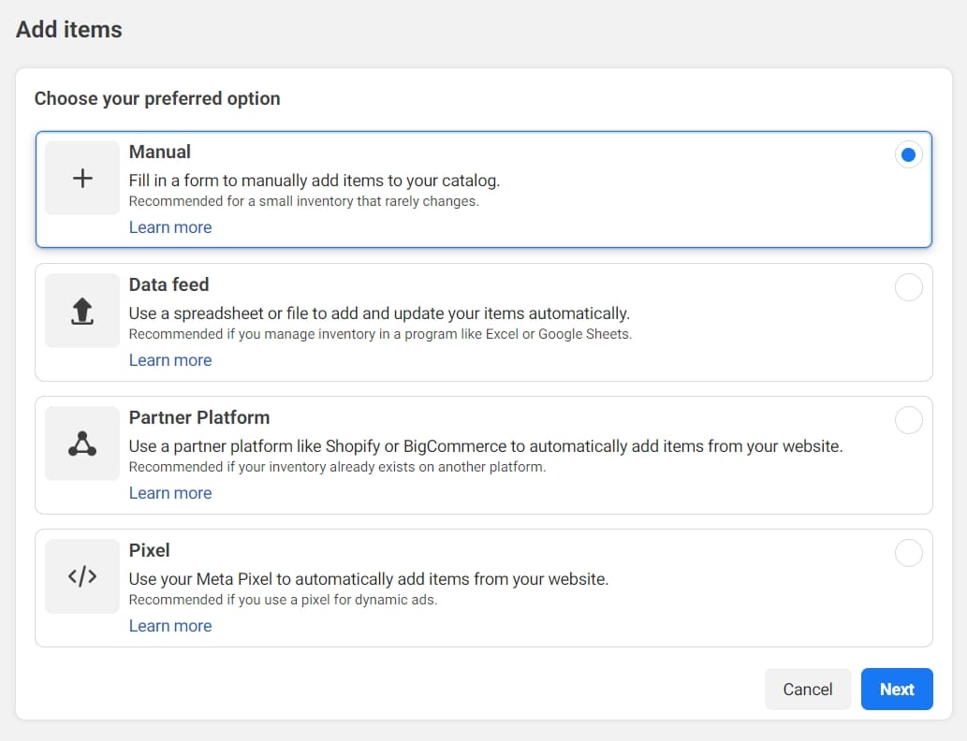Click the plus icon for Manual option
Screen dimensions: 967x741
(x=82, y=178)
